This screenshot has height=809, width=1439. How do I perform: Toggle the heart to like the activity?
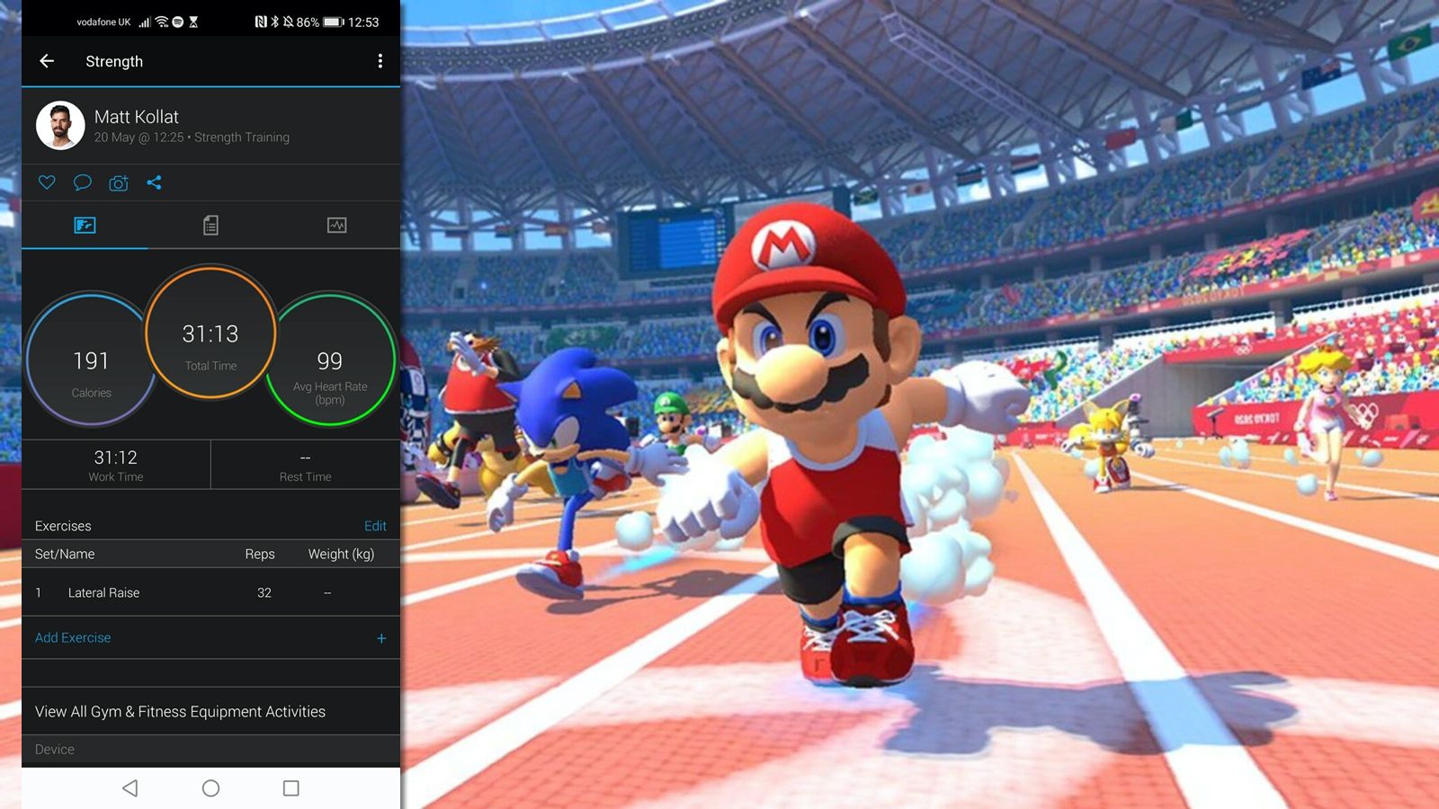click(x=46, y=182)
